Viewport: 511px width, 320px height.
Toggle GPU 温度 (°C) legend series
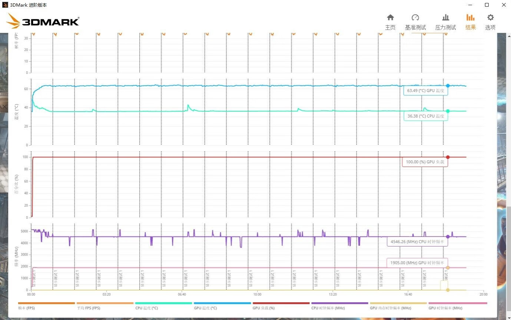(205, 308)
